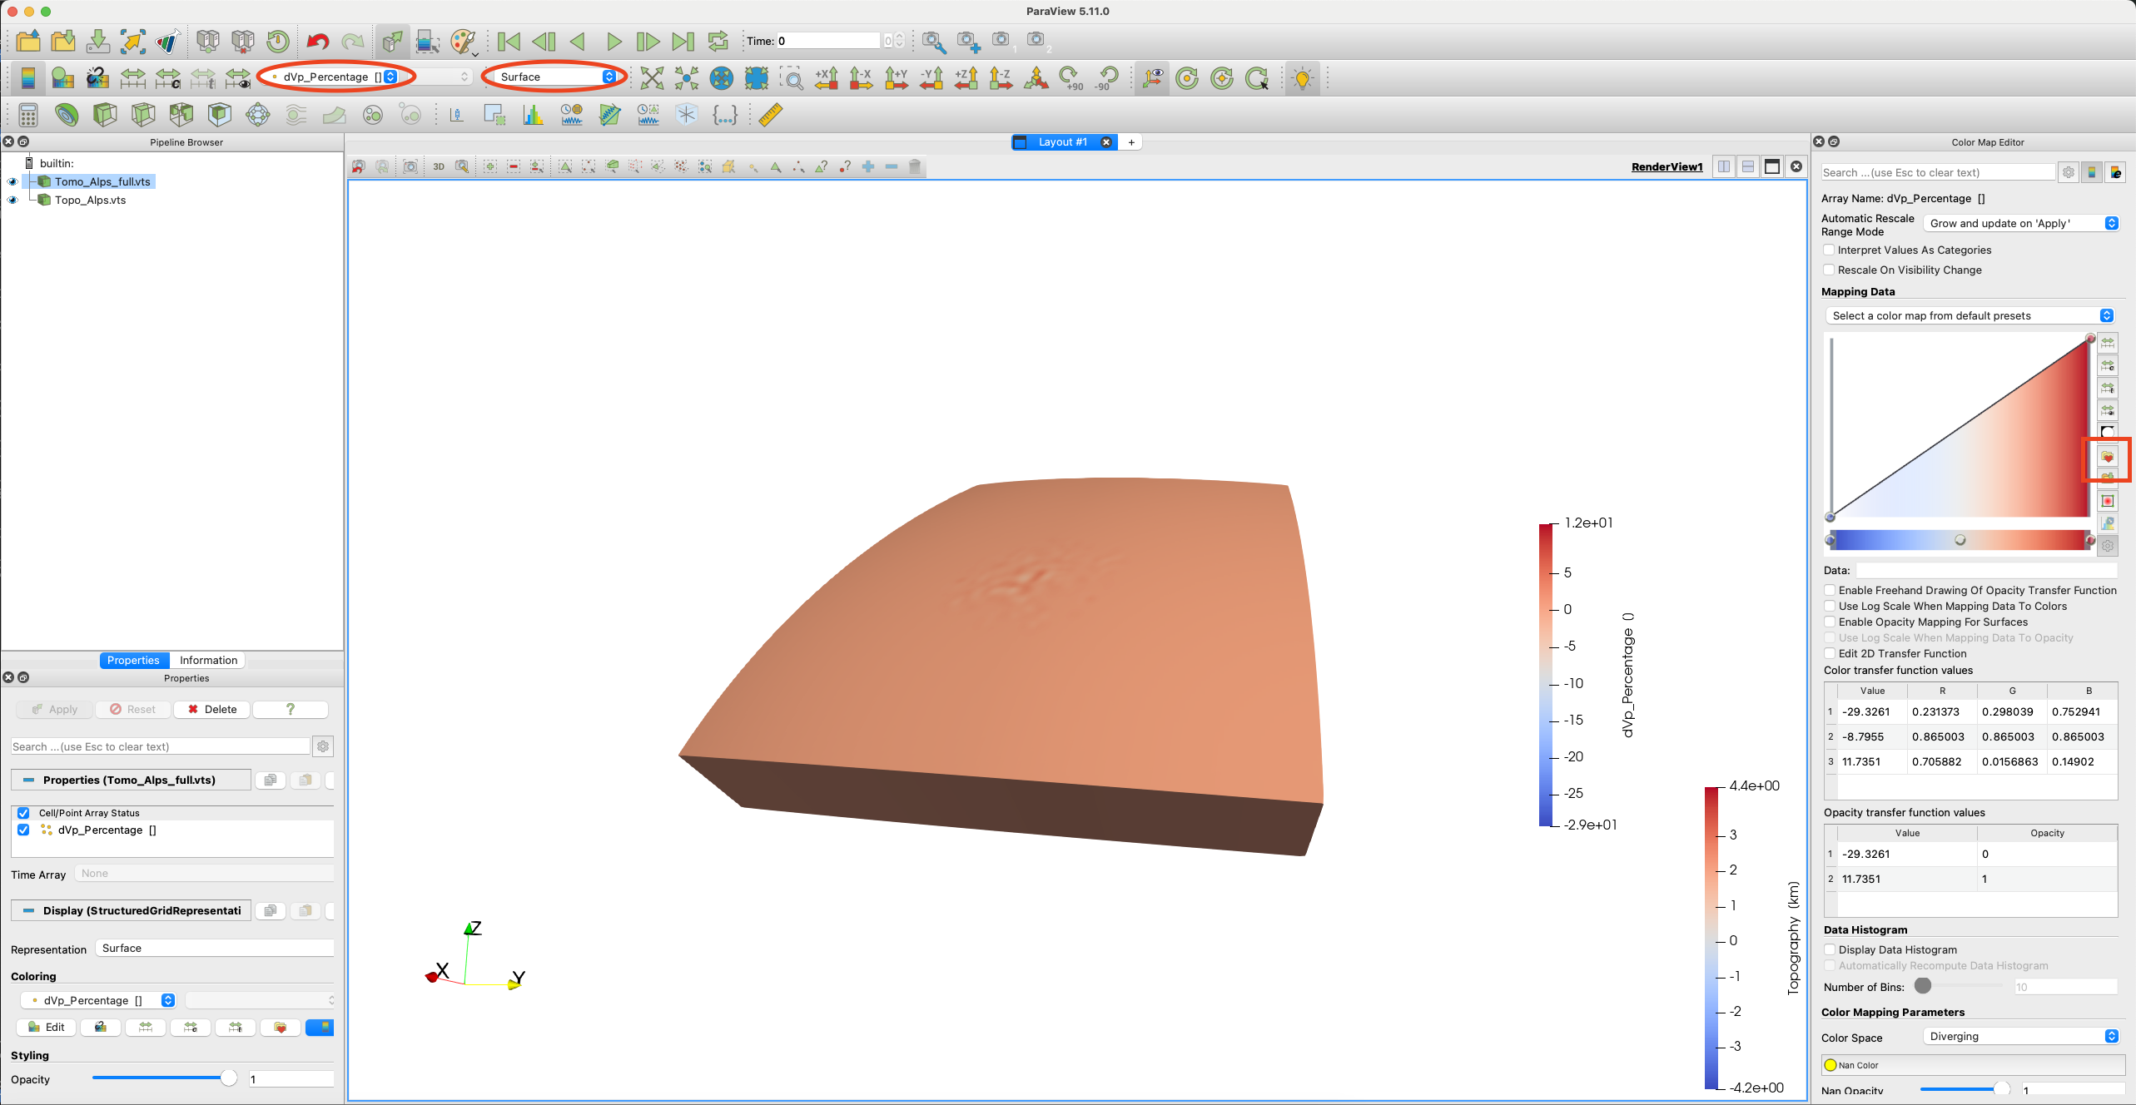Open the Color Space Diverging dropdown
Image resolution: width=2136 pixels, height=1105 pixels.
tap(2021, 1036)
